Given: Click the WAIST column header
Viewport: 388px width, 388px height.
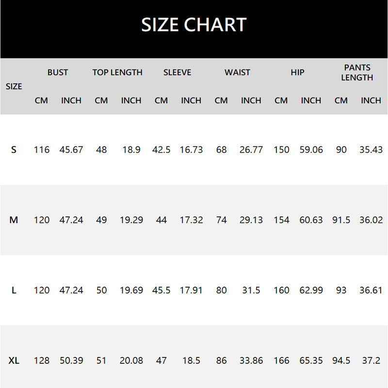Looking at the screenshot, I should coord(237,73).
